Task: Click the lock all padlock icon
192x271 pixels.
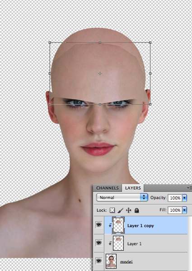Action: pyautogui.click(x=136, y=210)
